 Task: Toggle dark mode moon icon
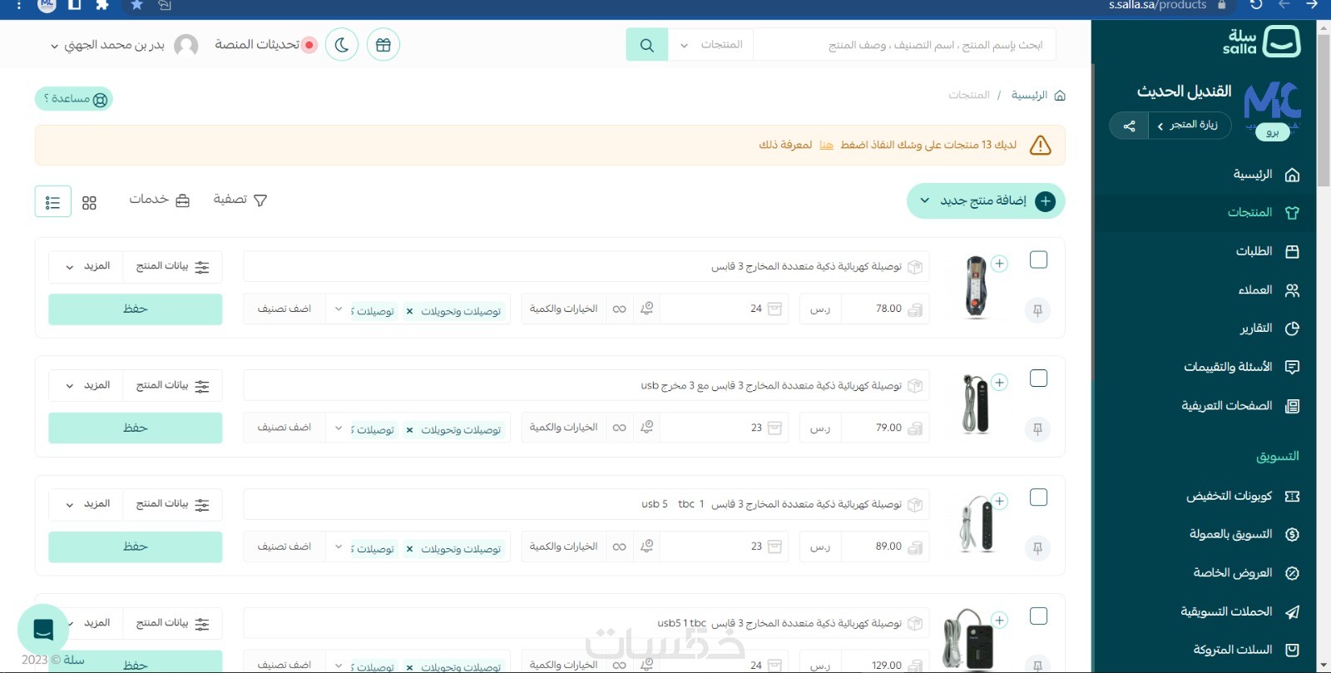pos(342,45)
